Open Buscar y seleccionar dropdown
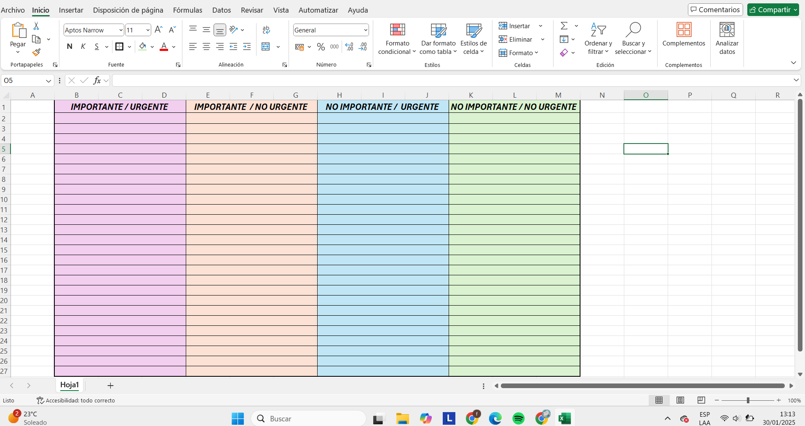 (x=633, y=39)
